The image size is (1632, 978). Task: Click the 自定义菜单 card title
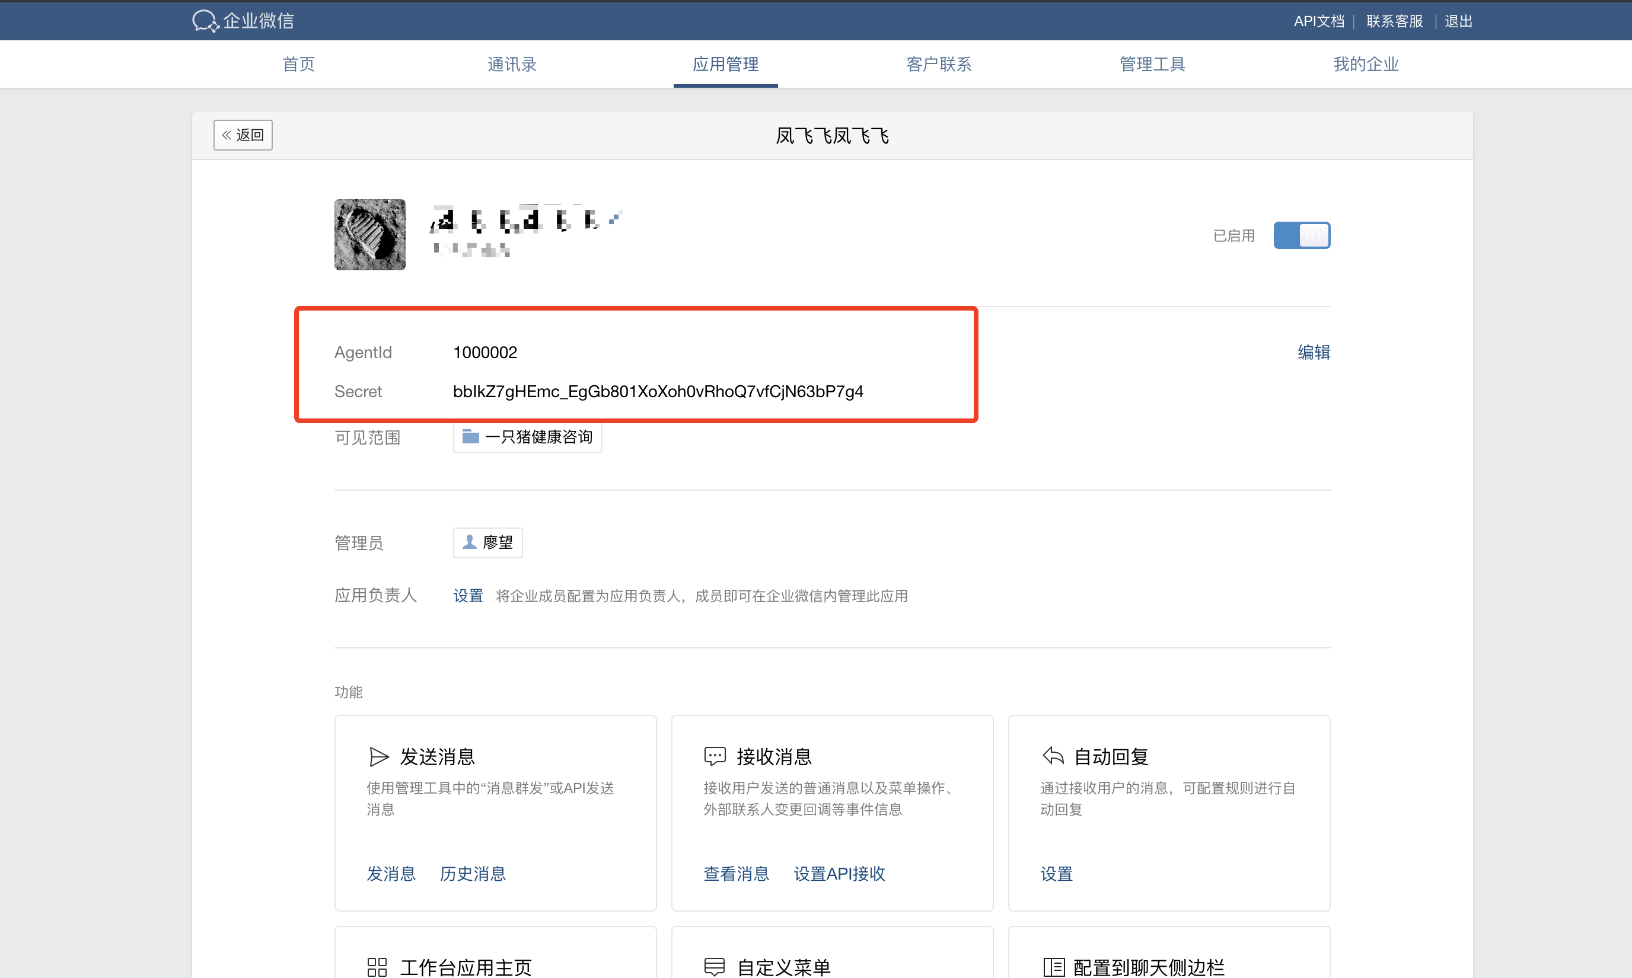[783, 967]
